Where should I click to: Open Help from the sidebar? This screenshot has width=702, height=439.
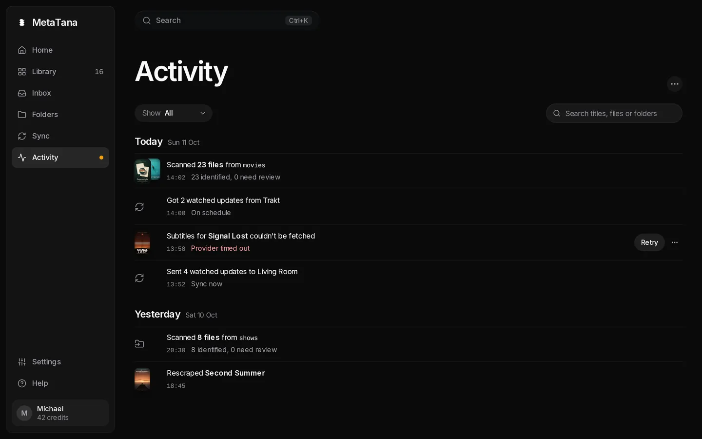point(60,383)
